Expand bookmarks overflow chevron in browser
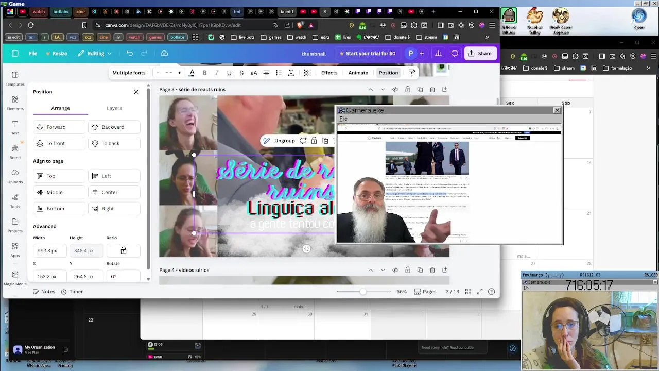659x371 pixels. pos(487,37)
